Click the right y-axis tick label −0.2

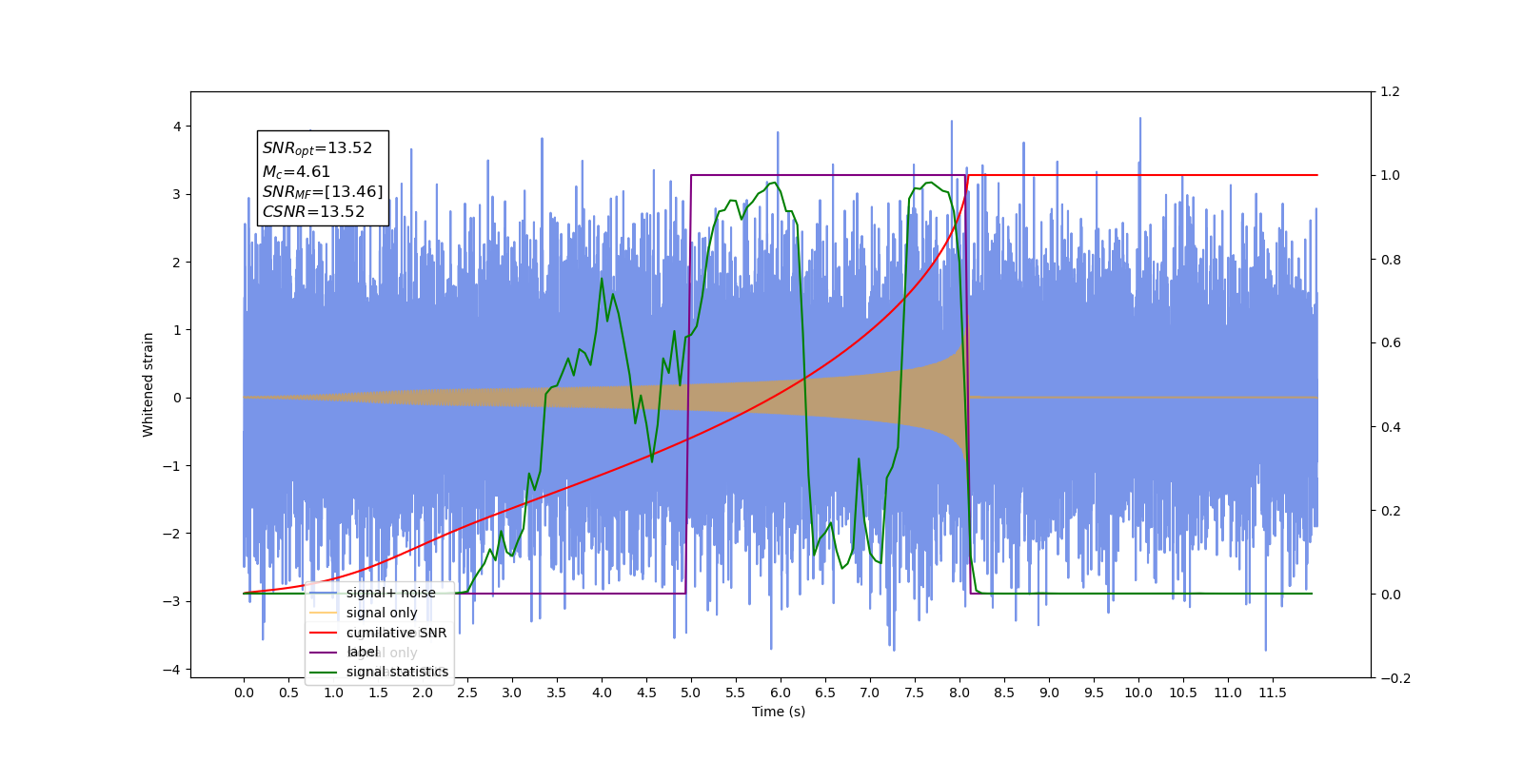1394,678
